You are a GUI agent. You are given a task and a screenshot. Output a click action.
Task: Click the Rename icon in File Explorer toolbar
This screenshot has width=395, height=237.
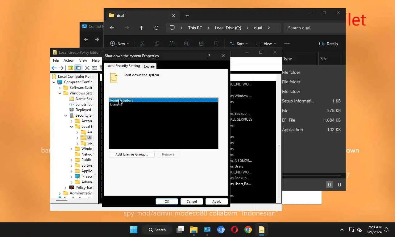(x=187, y=44)
